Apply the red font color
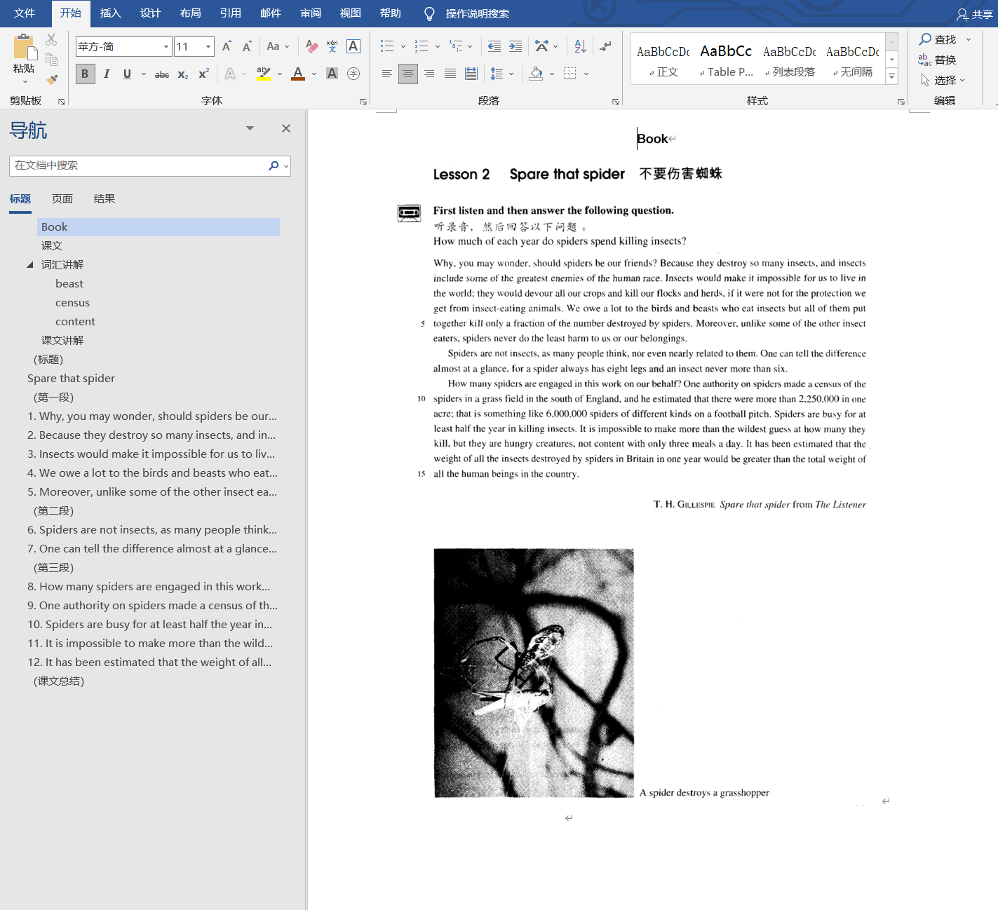The height and width of the screenshot is (910, 998). point(298,74)
